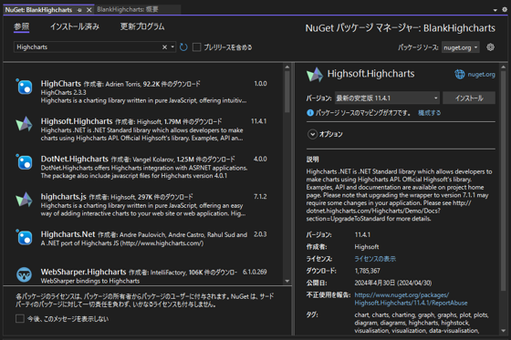Click the download count 1,785,367

(367, 271)
